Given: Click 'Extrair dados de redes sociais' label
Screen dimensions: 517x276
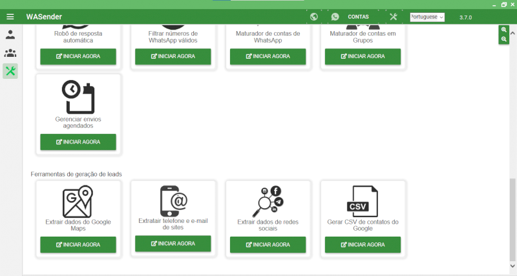Looking at the screenshot, I should (268, 225).
